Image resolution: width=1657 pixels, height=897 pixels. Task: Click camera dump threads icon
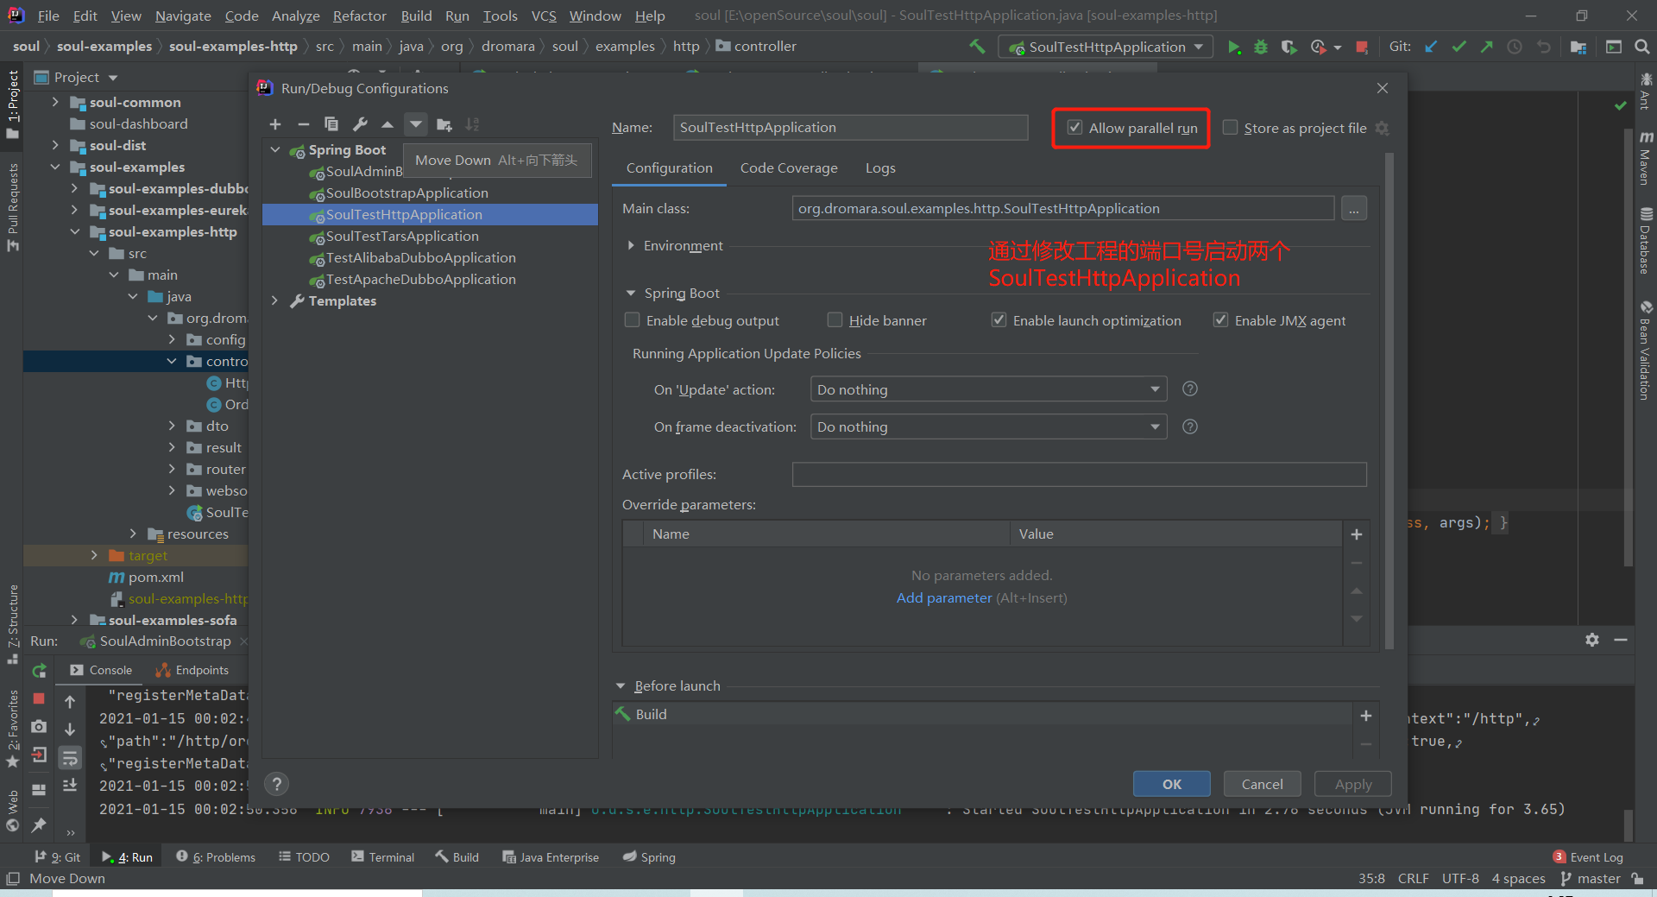click(39, 727)
